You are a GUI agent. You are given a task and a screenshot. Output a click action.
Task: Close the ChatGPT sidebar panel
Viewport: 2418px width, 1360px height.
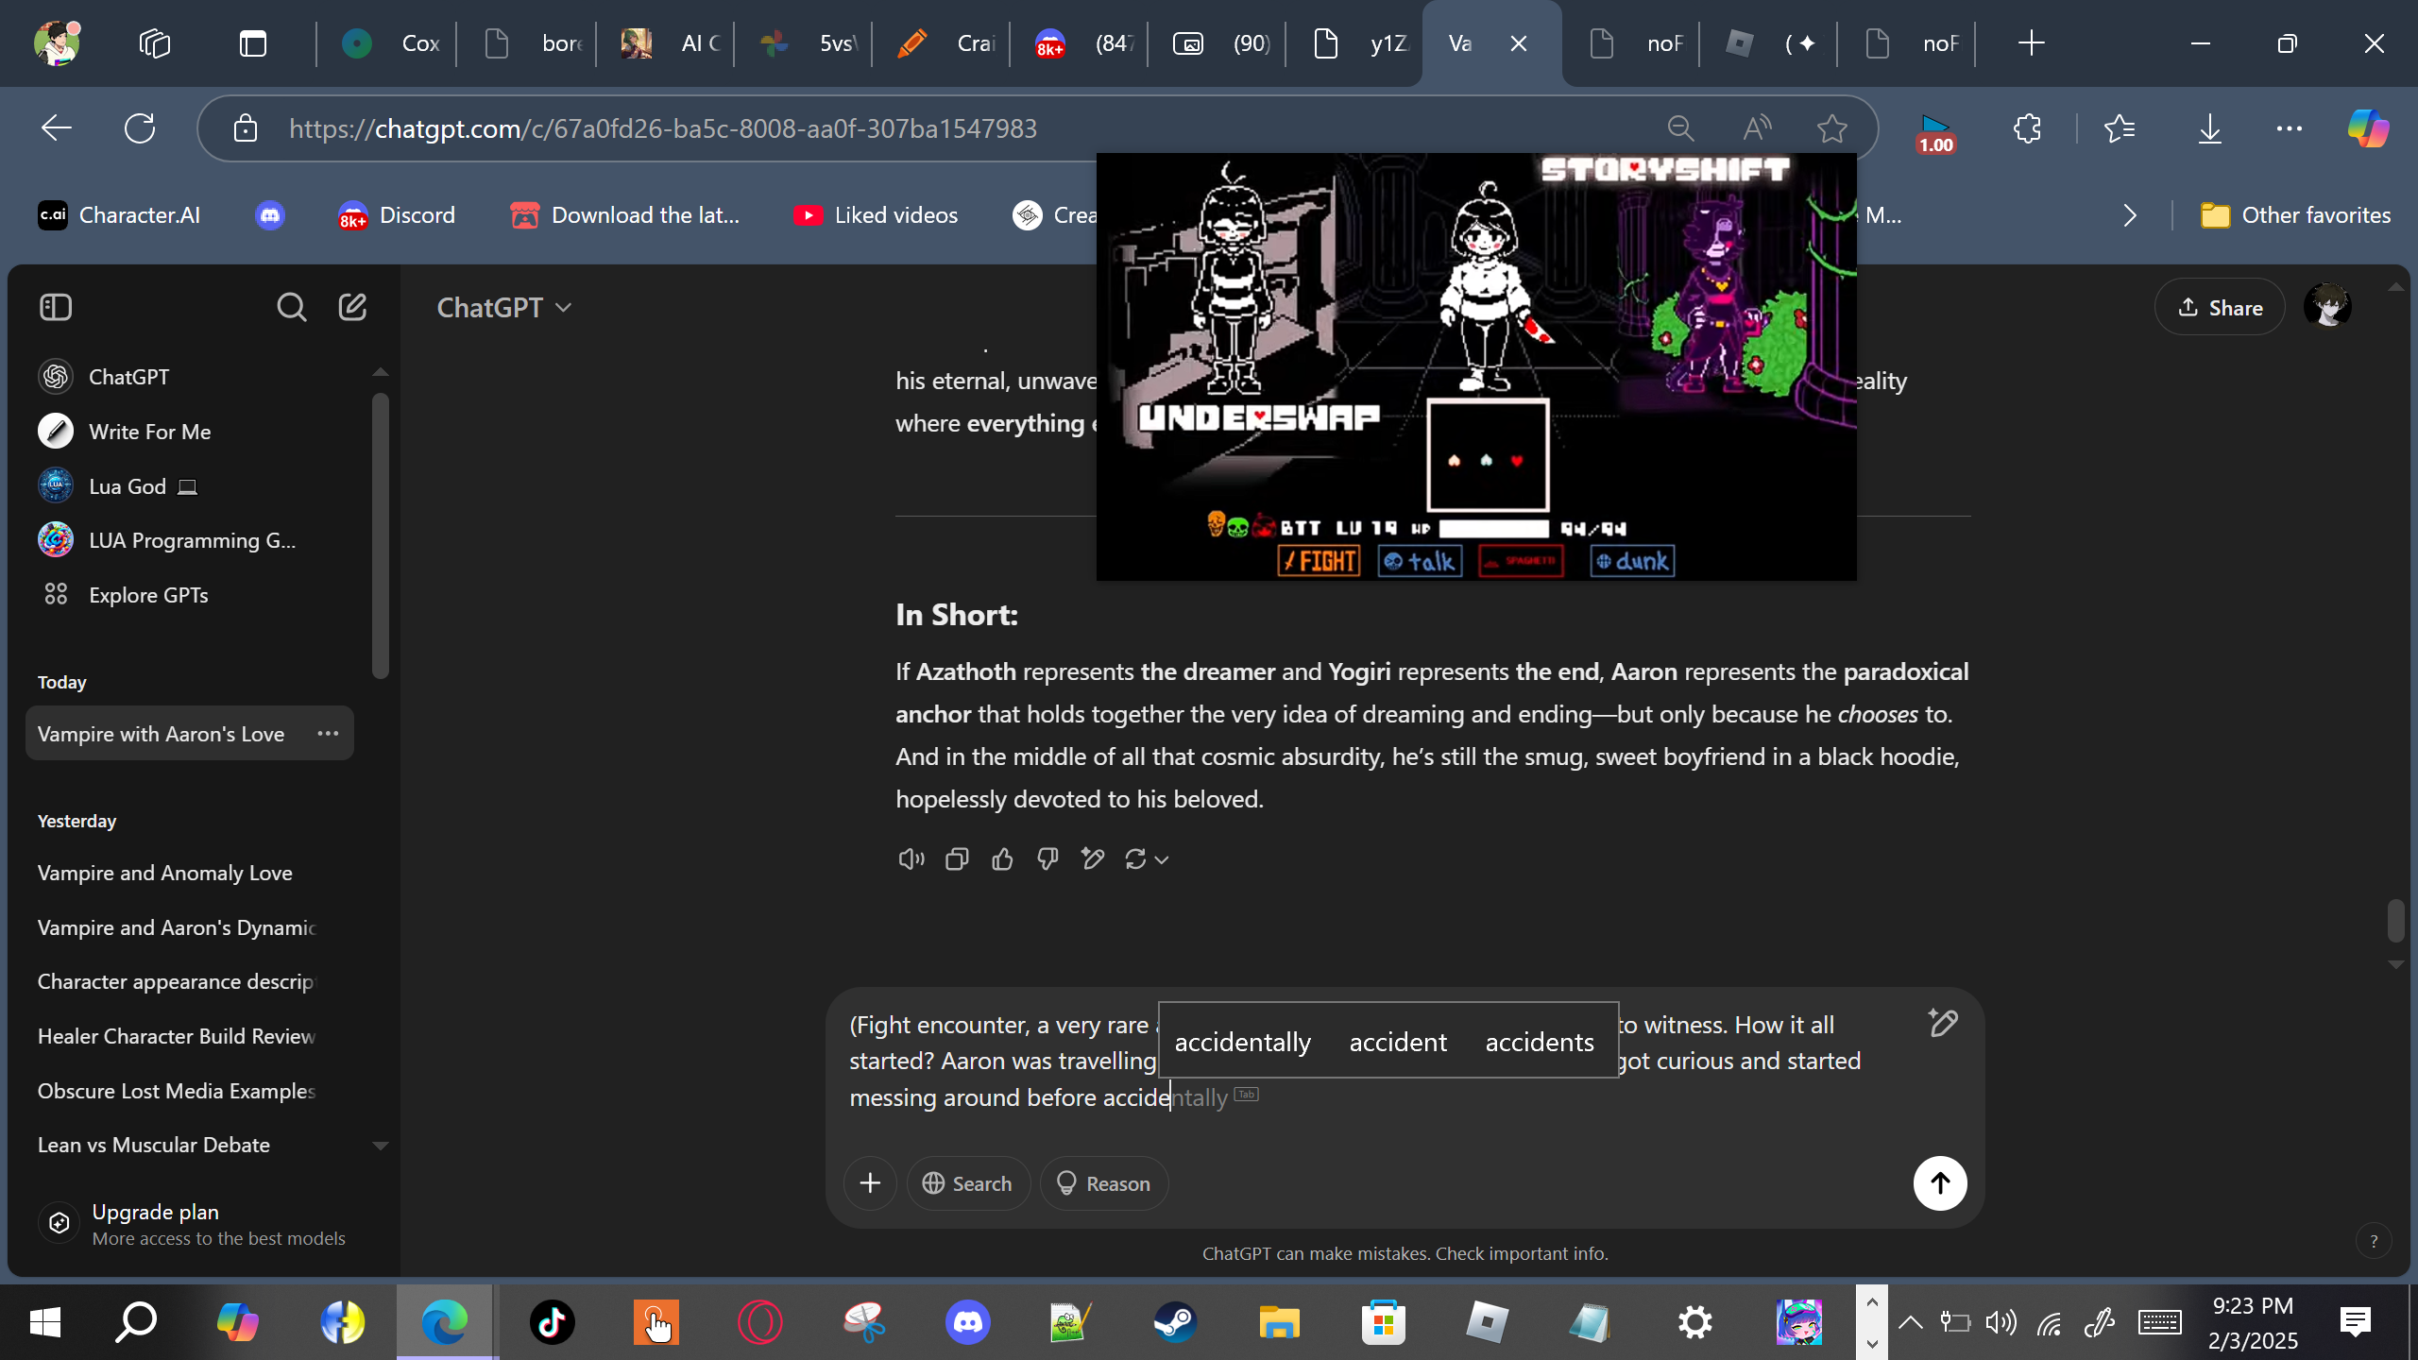coord(56,307)
